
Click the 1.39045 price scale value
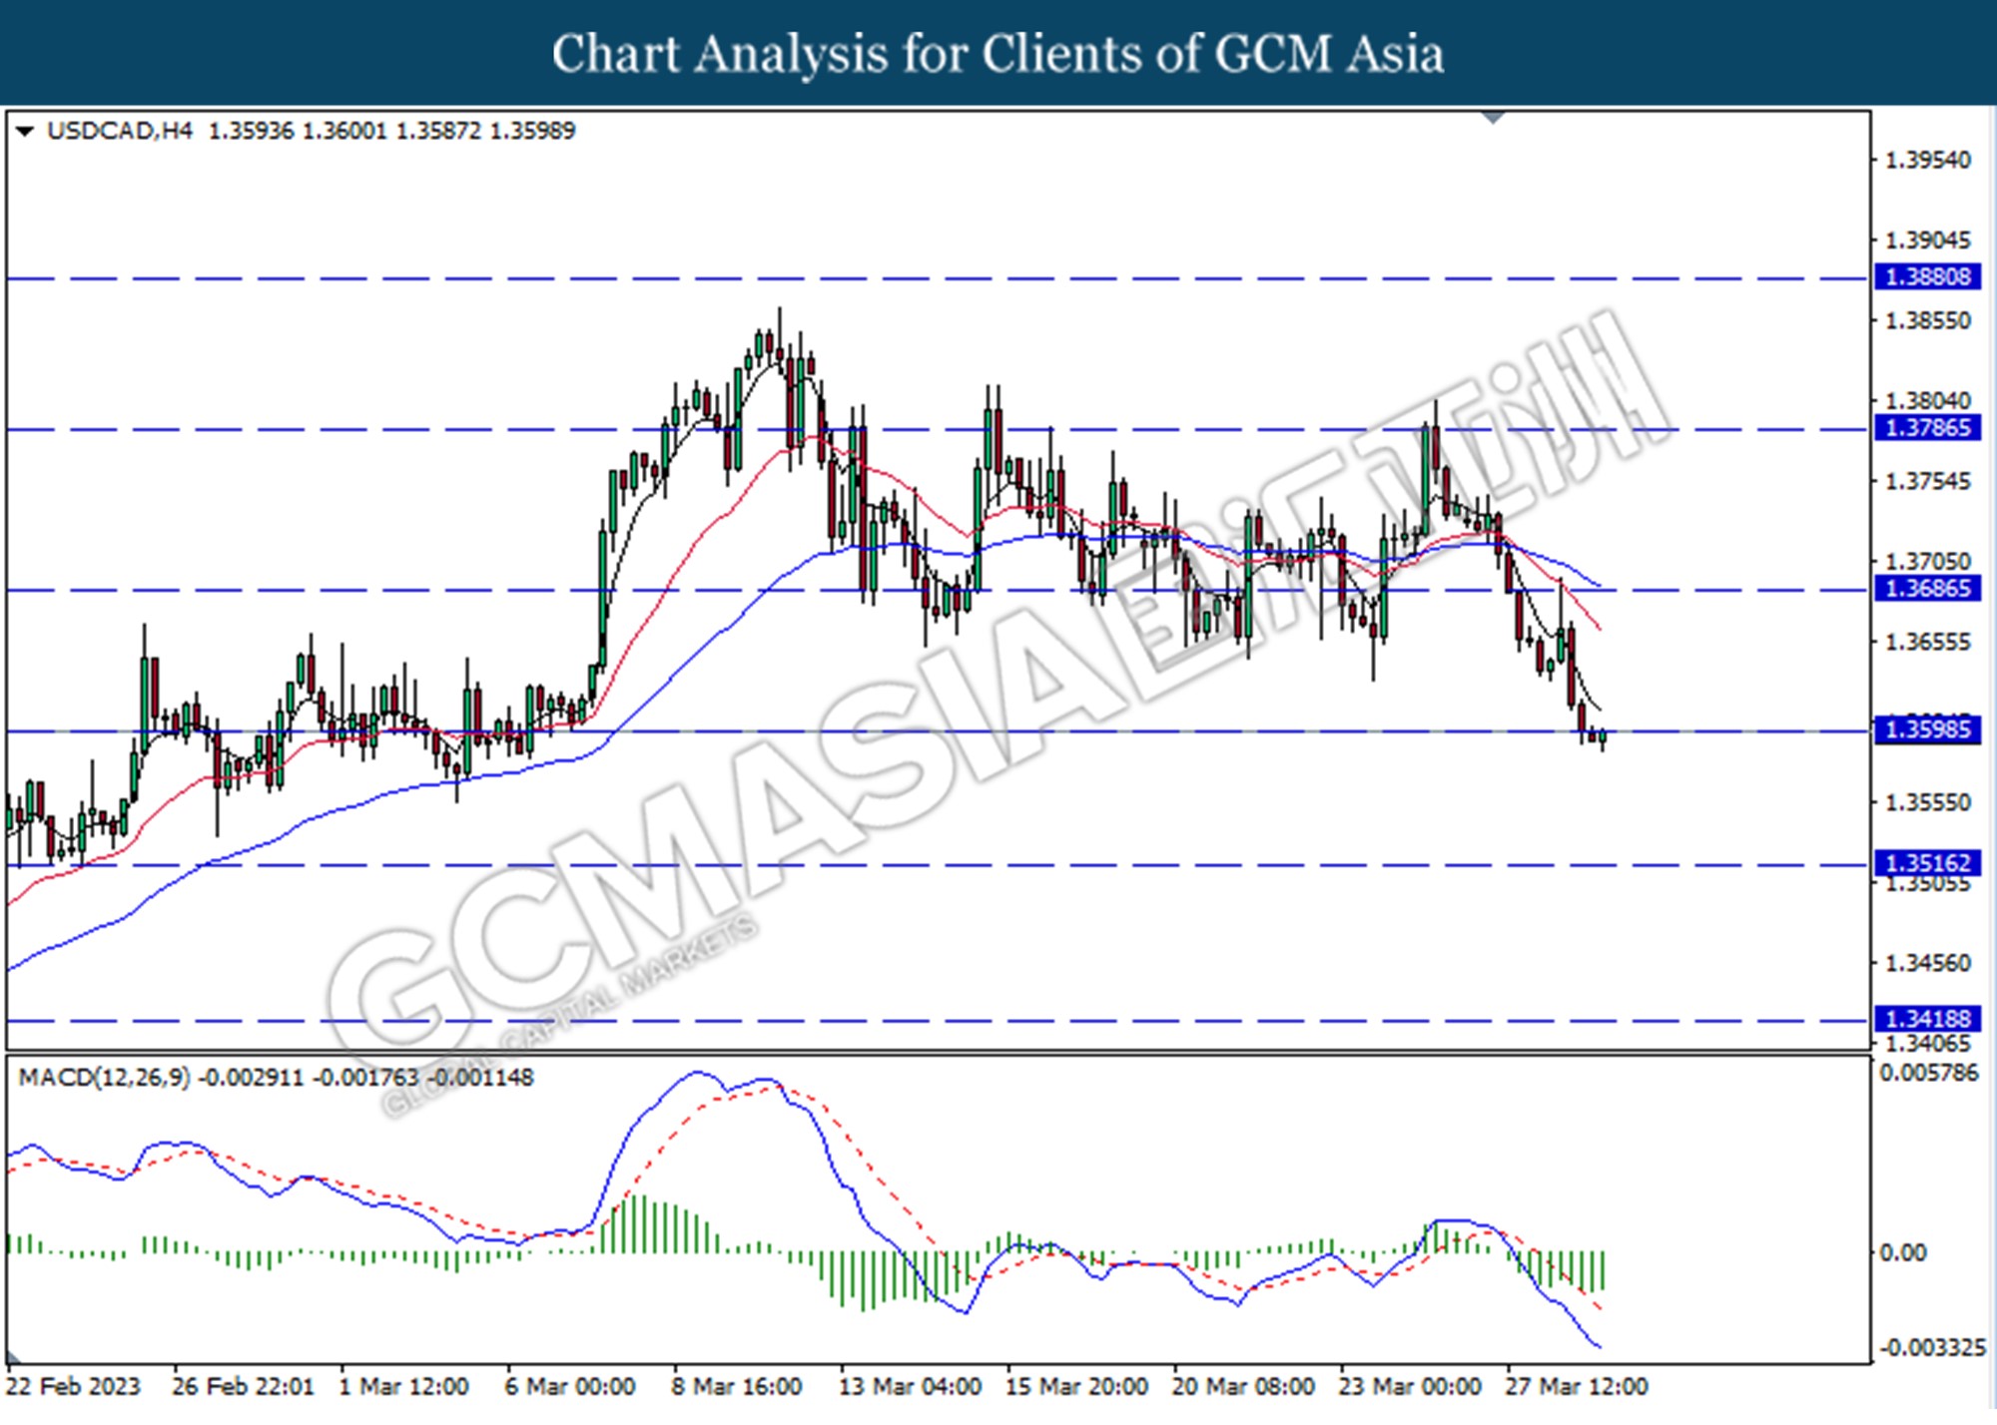pos(1927,240)
